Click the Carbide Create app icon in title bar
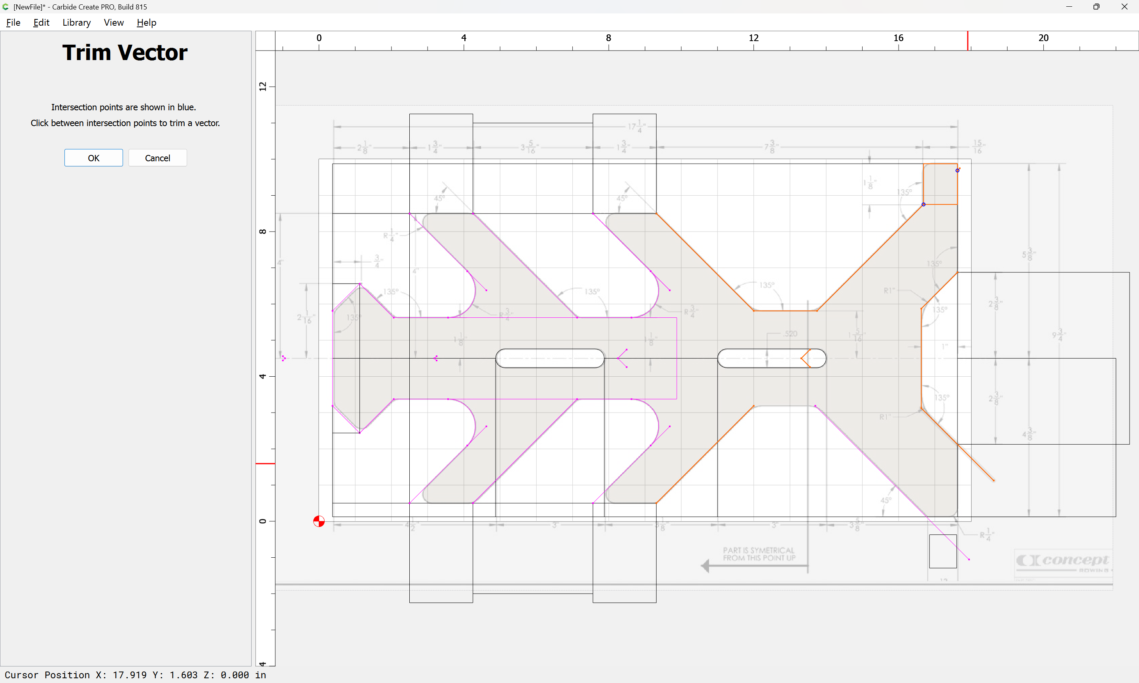The height and width of the screenshot is (683, 1139). (6, 6)
